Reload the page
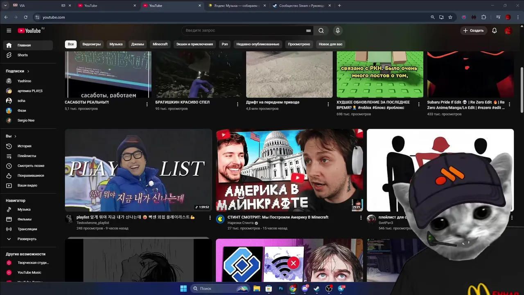The height and width of the screenshot is (295, 524). coord(26,17)
